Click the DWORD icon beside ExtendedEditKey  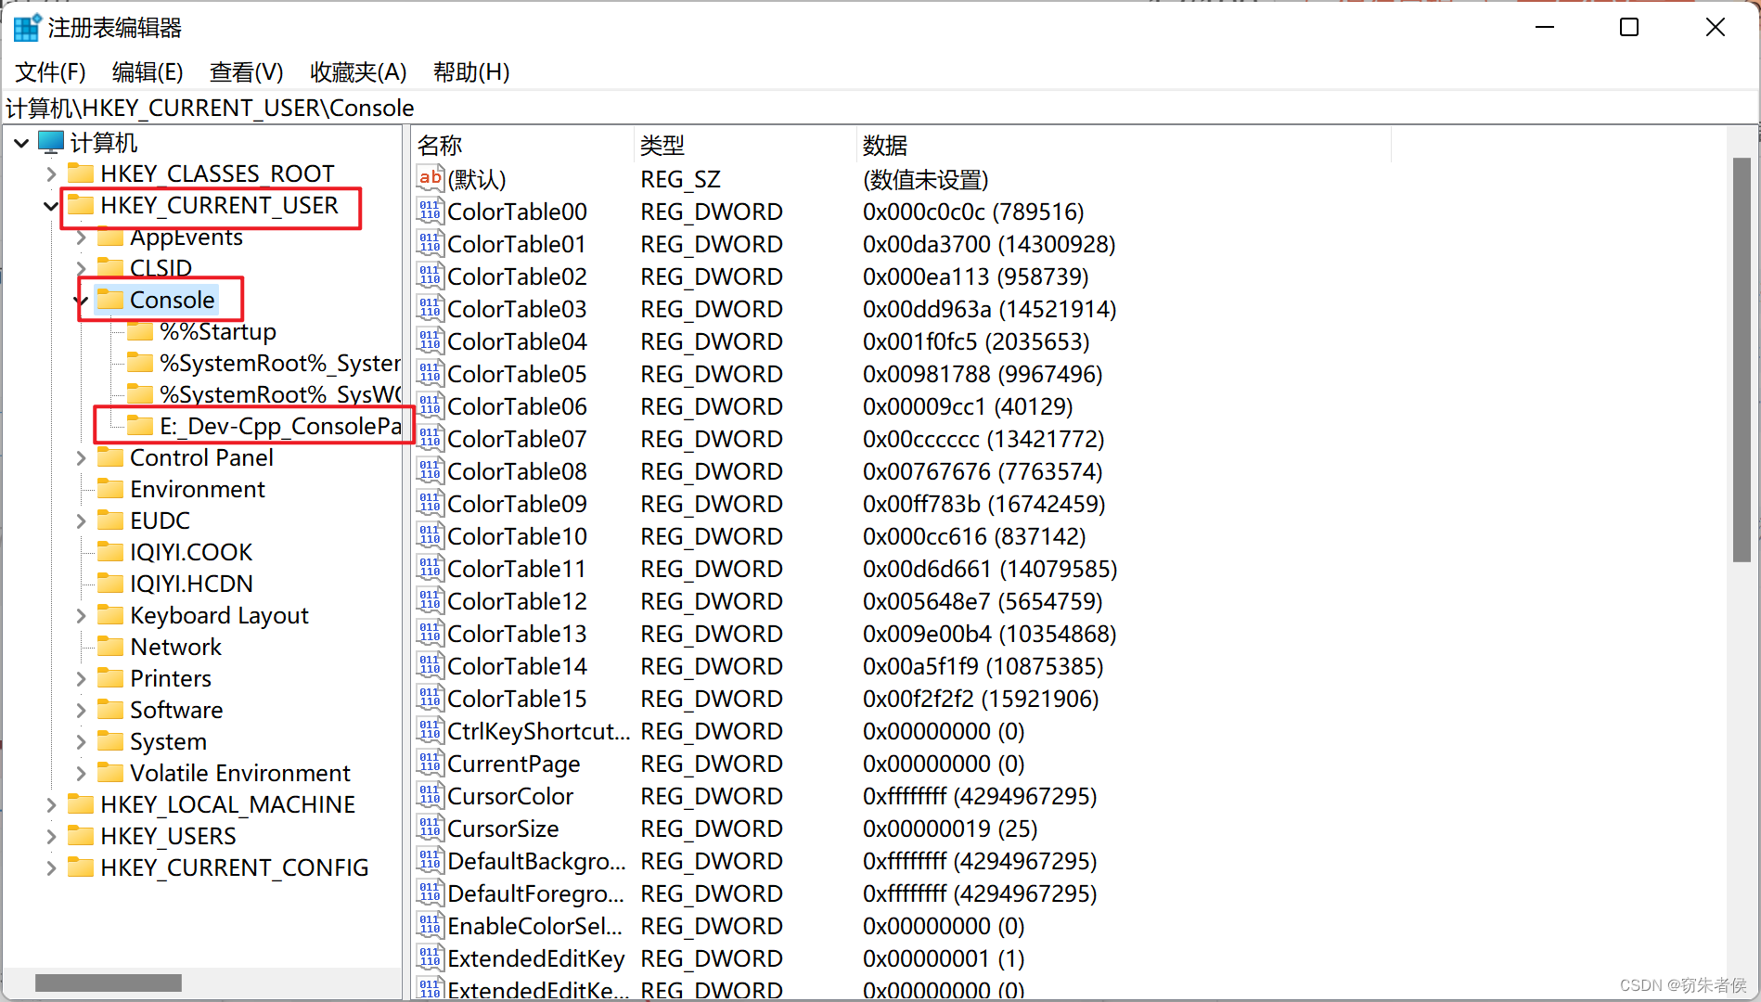coord(430,957)
